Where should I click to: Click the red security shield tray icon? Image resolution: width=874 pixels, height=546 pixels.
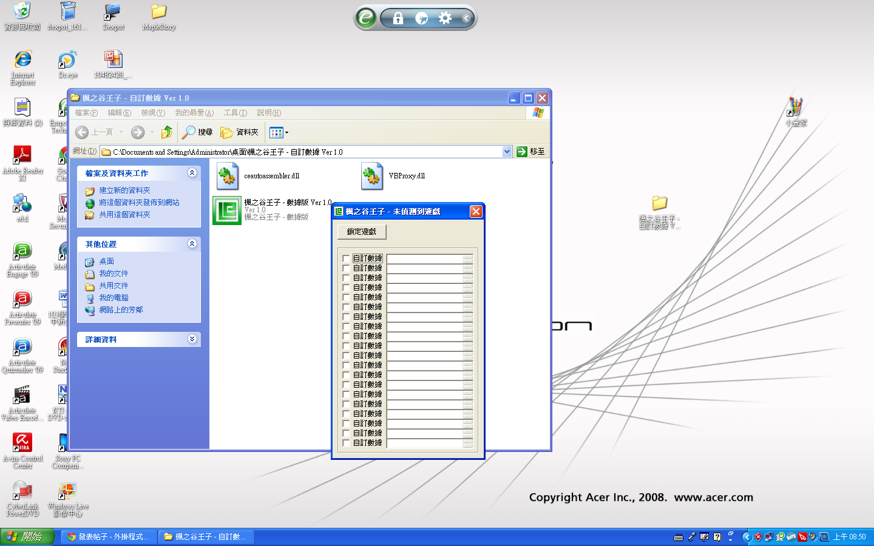[x=758, y=537]
